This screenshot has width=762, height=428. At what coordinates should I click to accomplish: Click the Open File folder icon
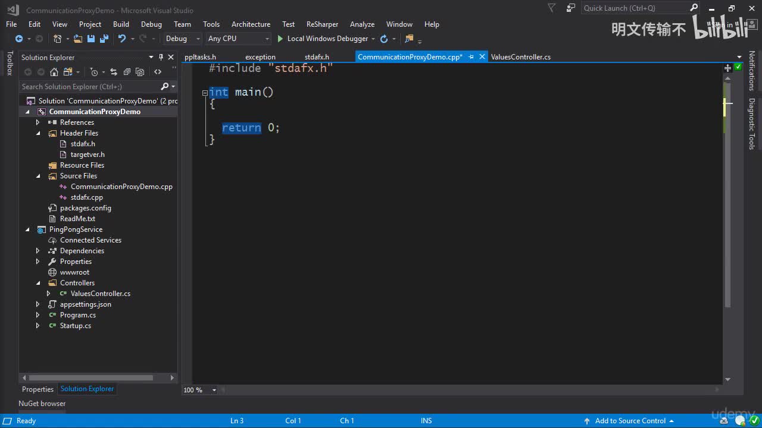point(78,39)
